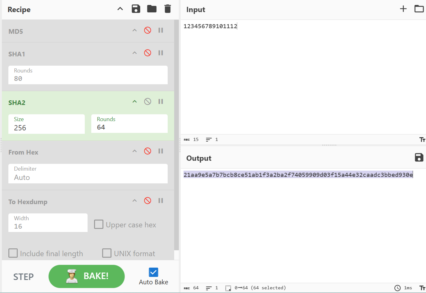The image size is (426, 293).
Task: Disable the SHA2 operation
Action: click(x=147, y=102)
